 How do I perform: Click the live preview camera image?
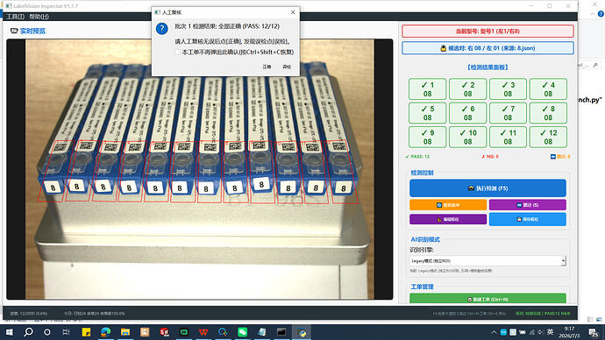pyautogui.click(x=200, y=169)
